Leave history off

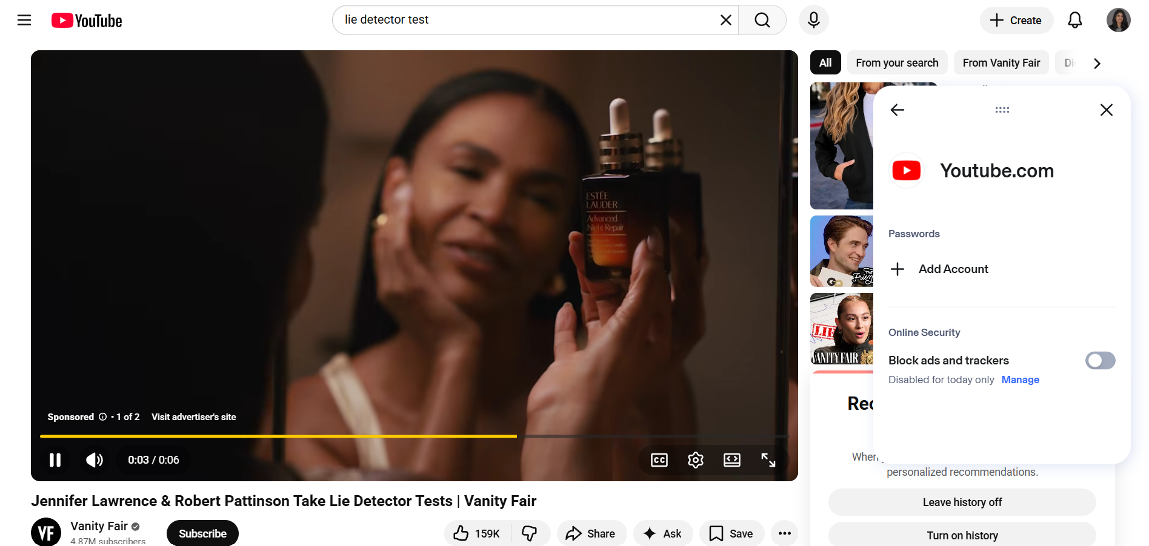pyautogui.click(x=962, y=502)
